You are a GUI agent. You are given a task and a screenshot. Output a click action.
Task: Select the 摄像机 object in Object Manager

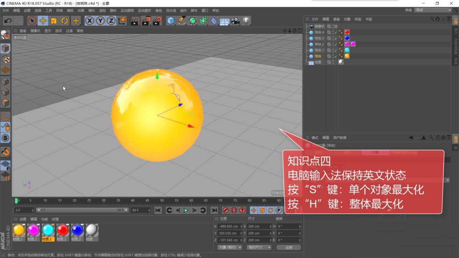click(x=319, y=26)
